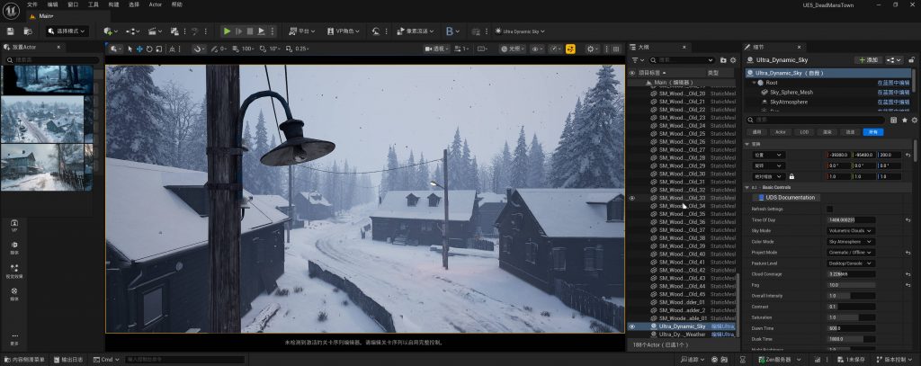The image size is (921, 366).
Task: Toggle visibility eye for SM_Wood Old_33 row
Action: [x=631, y=198]
